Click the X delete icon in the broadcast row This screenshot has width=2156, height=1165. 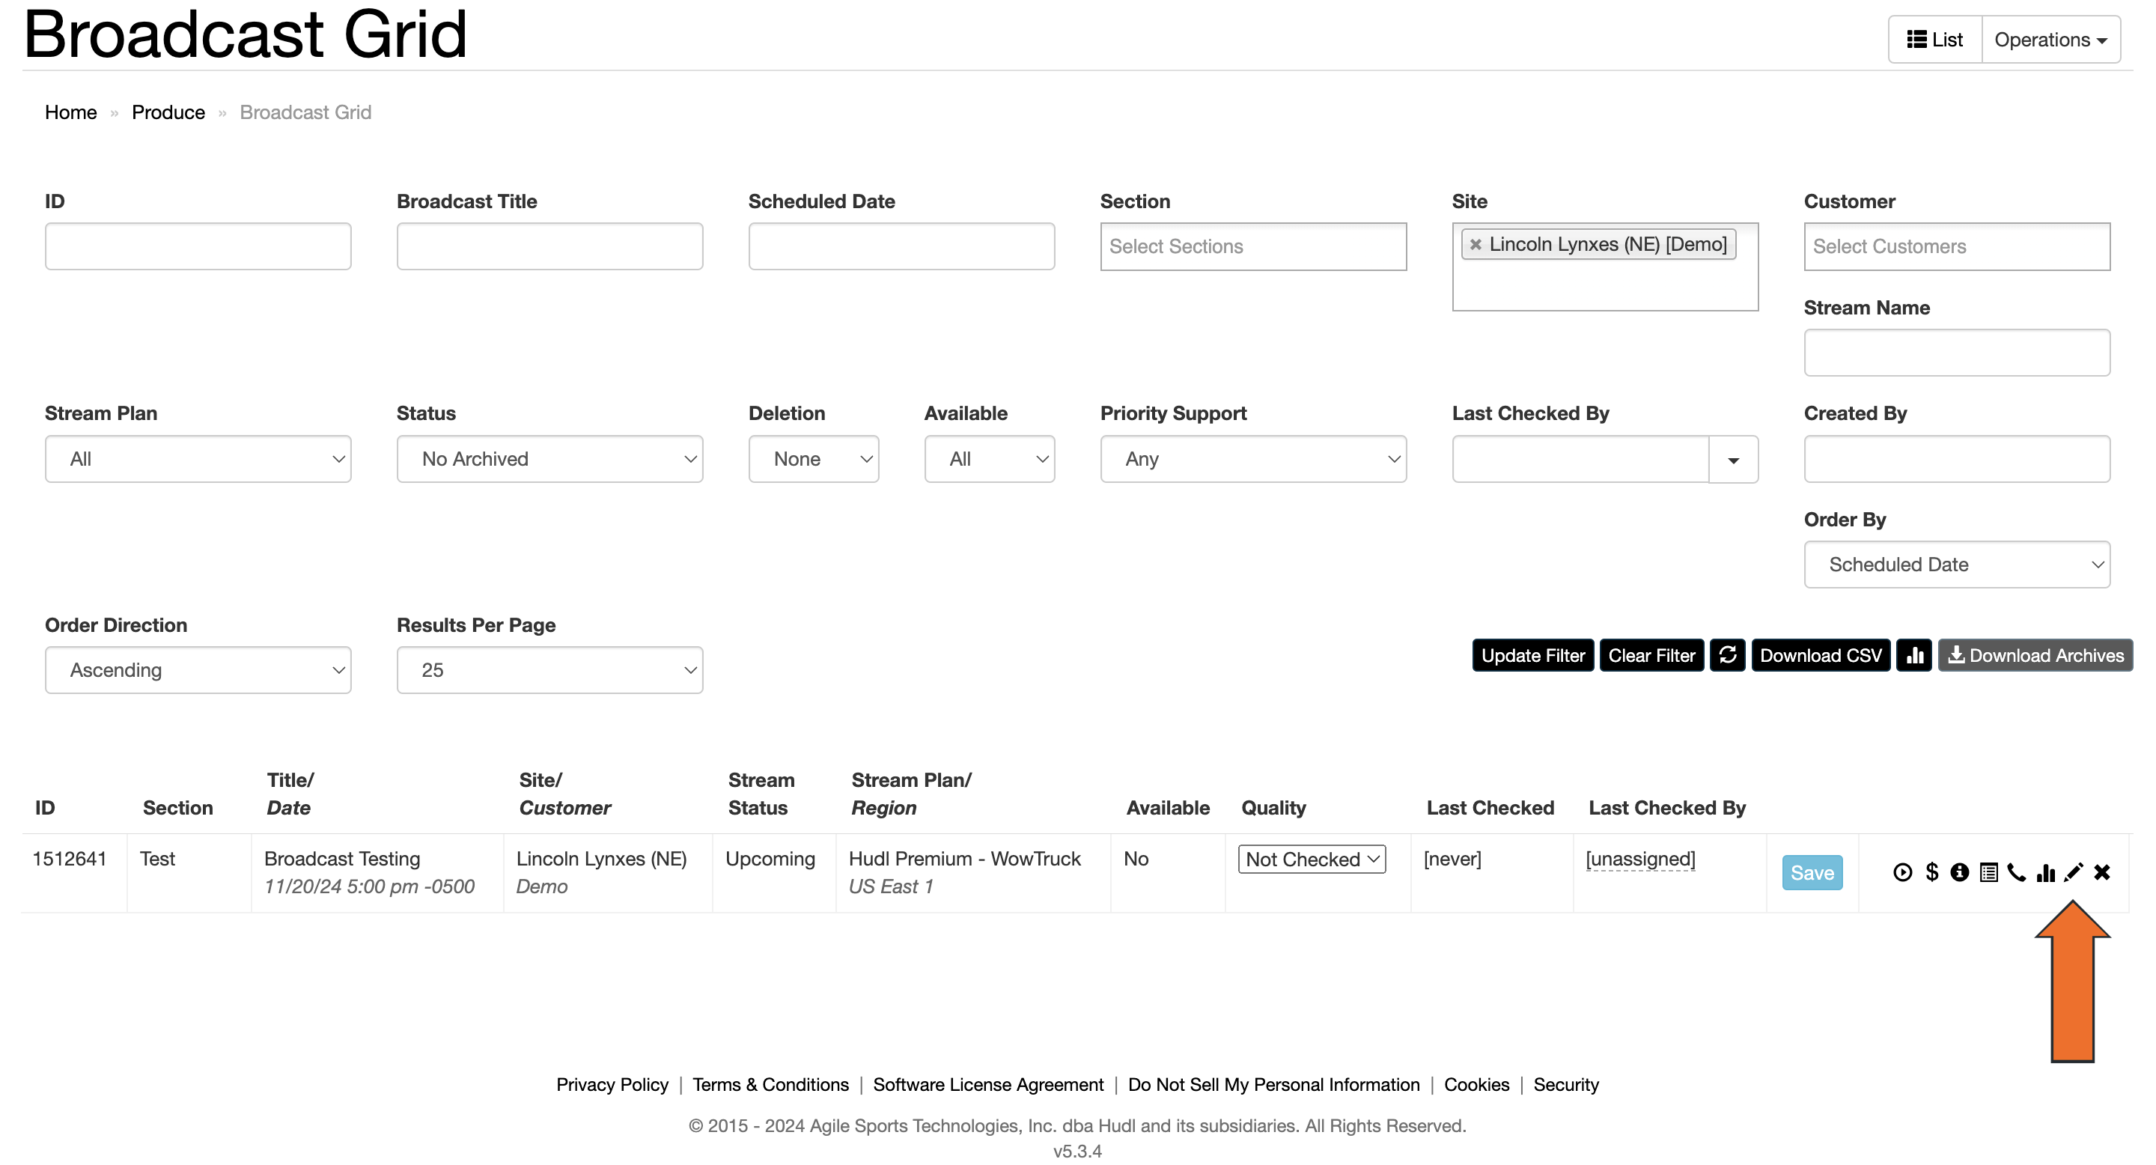pyautogui.click(x=2101, y=873)
